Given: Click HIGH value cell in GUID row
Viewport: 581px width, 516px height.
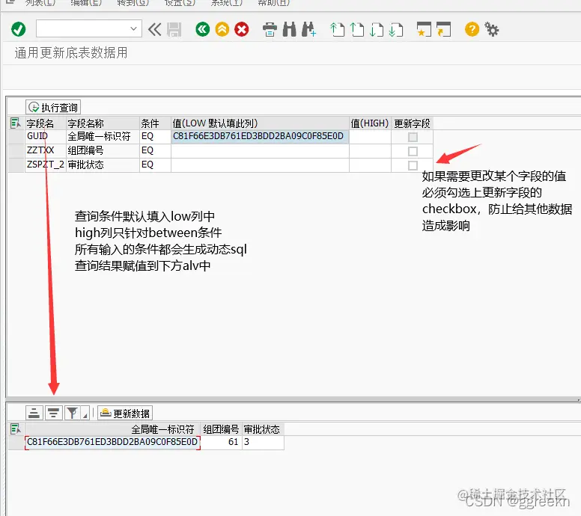Looking at the screenshot, I should [x=370, y=136].
